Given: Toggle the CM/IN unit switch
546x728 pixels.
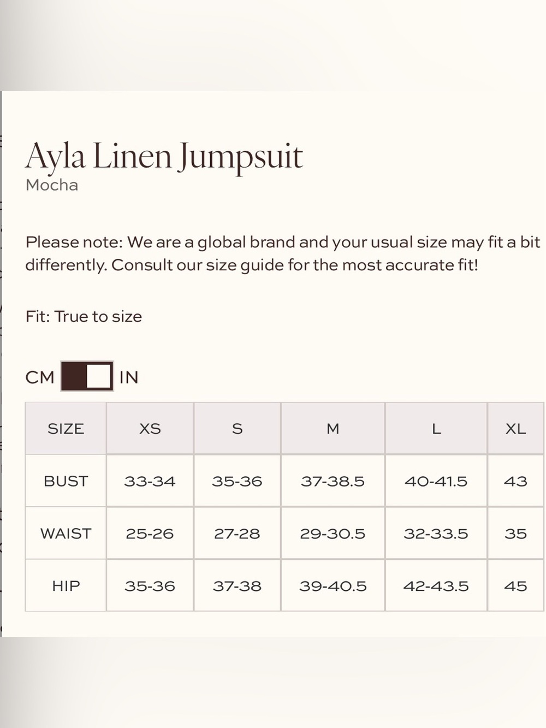Looking at the screenshot, I should pyautogui.click(x=87, y=376).
